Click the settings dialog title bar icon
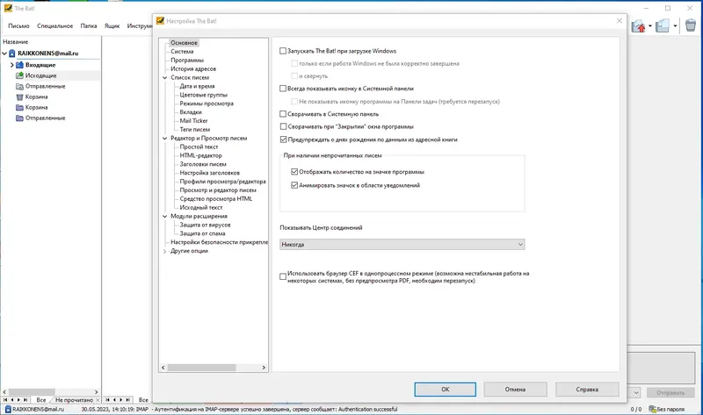Screen dimensions: 703x415 [x=161, y=20]
